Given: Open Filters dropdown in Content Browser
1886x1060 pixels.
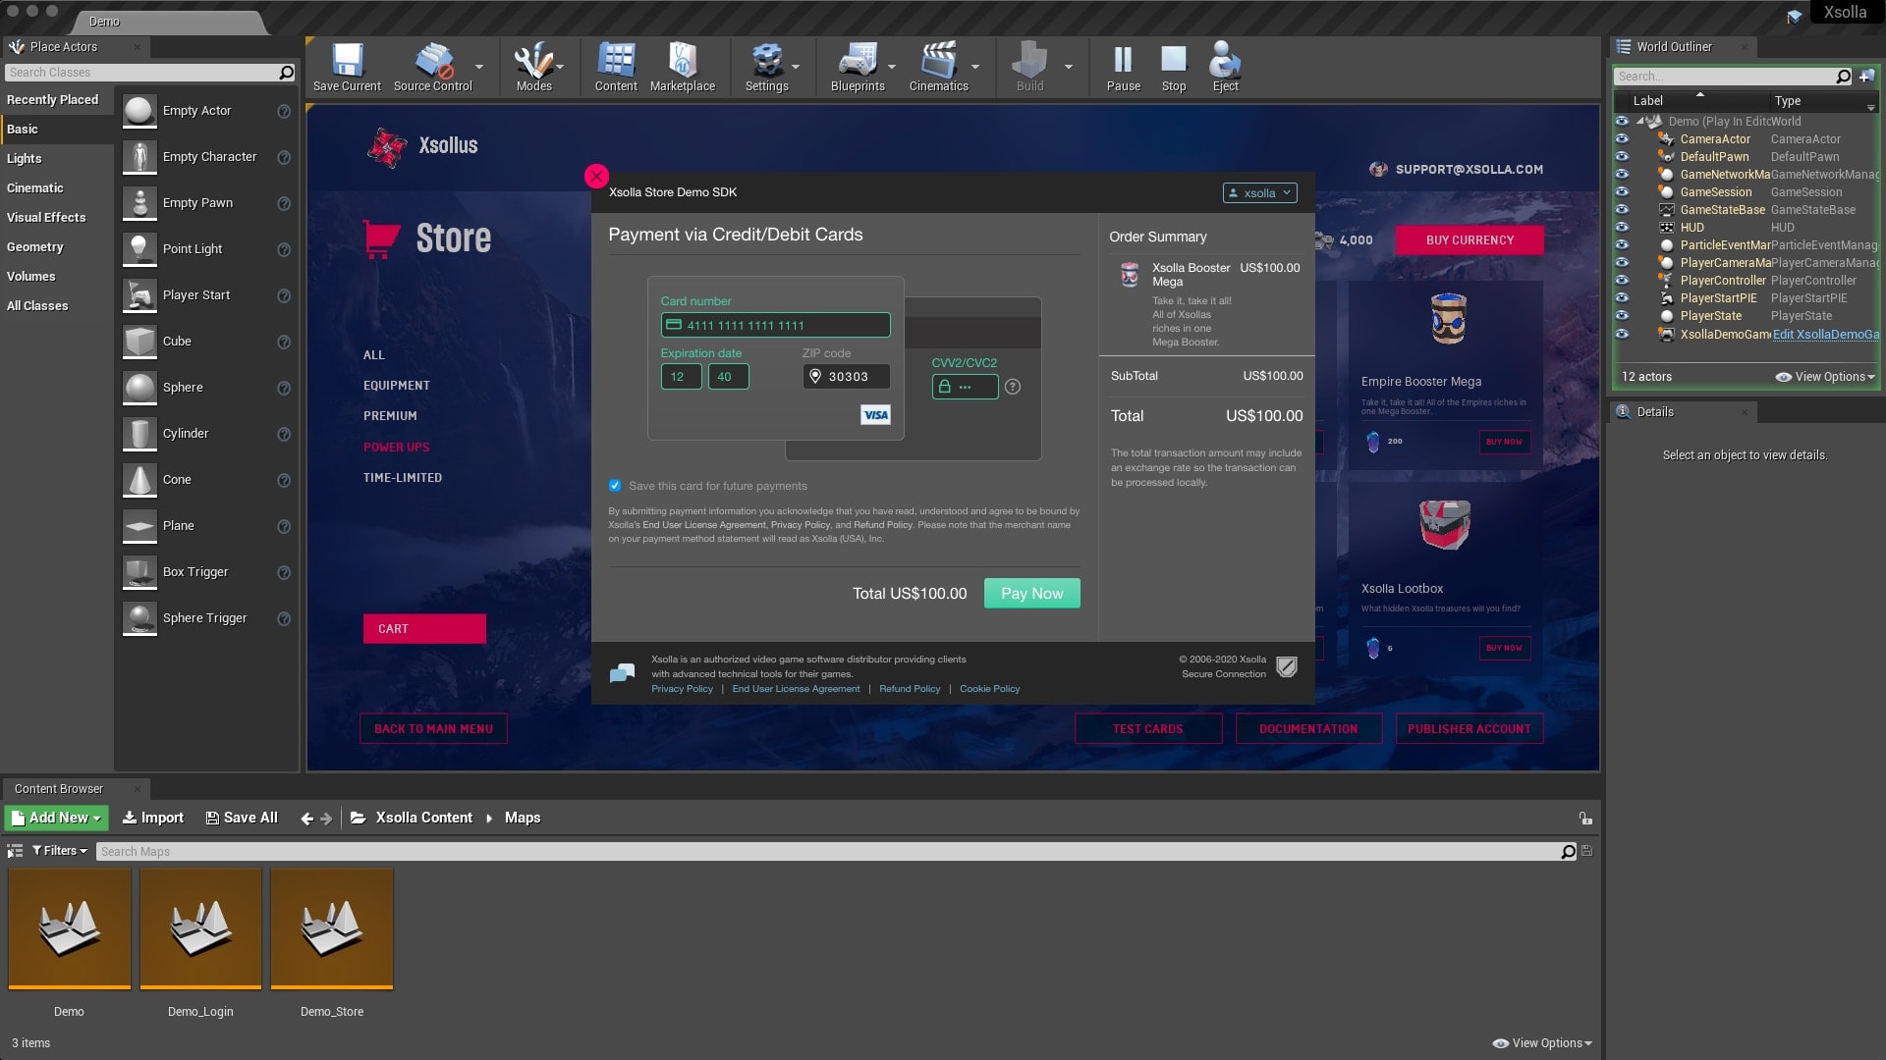Looking at the screenshot, I should 60,851.
